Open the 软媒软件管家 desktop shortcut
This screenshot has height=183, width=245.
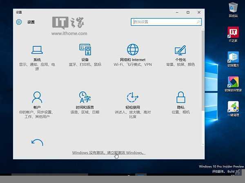pos(233,84)
